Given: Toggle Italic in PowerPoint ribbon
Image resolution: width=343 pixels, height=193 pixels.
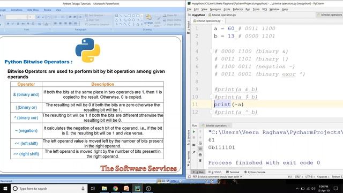Looking at the screenshot, I should tap(13, 24).
